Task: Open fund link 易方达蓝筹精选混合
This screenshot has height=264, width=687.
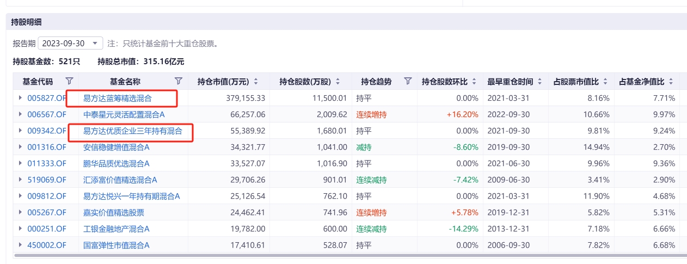Action: tap(117, 99)
